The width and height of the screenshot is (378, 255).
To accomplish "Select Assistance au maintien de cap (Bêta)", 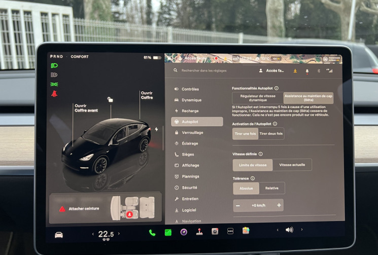I will [308, 98].
